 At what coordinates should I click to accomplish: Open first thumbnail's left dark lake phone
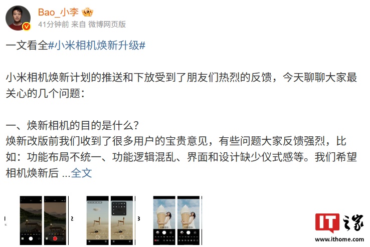point(31,220)
